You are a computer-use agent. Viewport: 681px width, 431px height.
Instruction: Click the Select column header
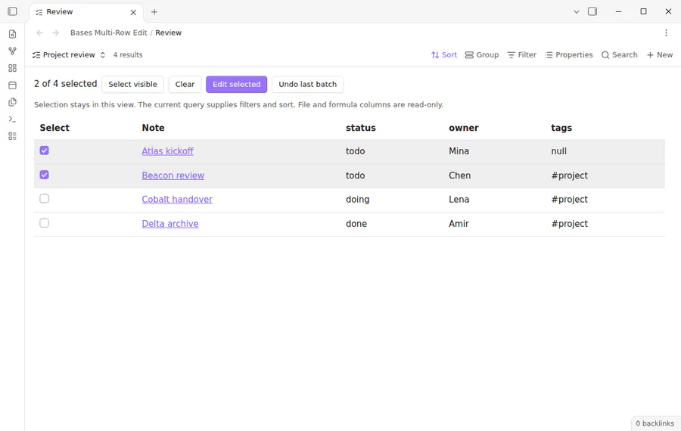click(x=54, y=128)
